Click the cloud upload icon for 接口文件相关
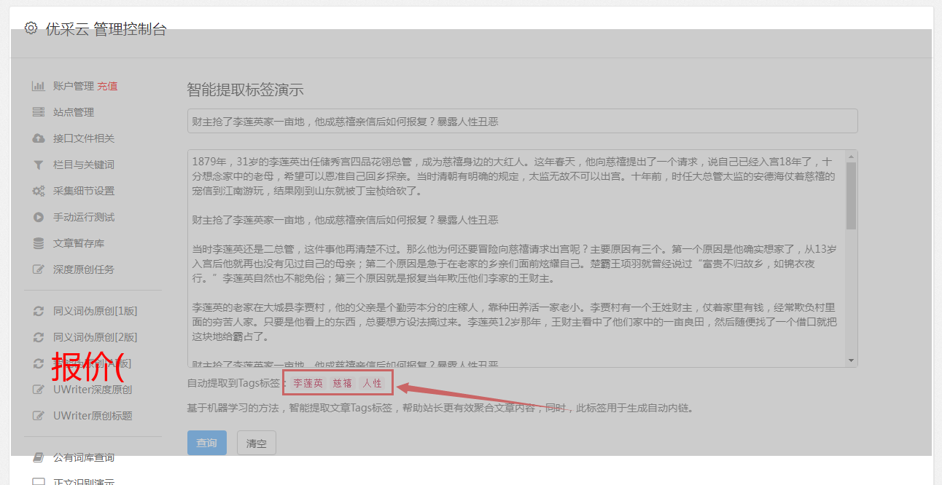 (39, 138)
